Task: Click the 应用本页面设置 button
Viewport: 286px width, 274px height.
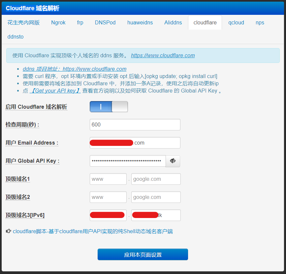Action: click(143, 255)
